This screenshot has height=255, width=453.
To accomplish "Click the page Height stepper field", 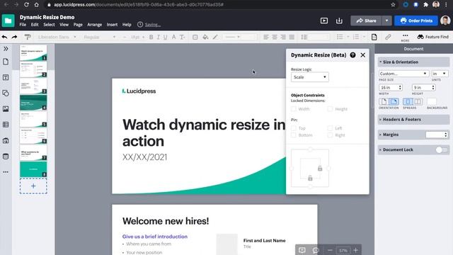I will tap(423, 87).
